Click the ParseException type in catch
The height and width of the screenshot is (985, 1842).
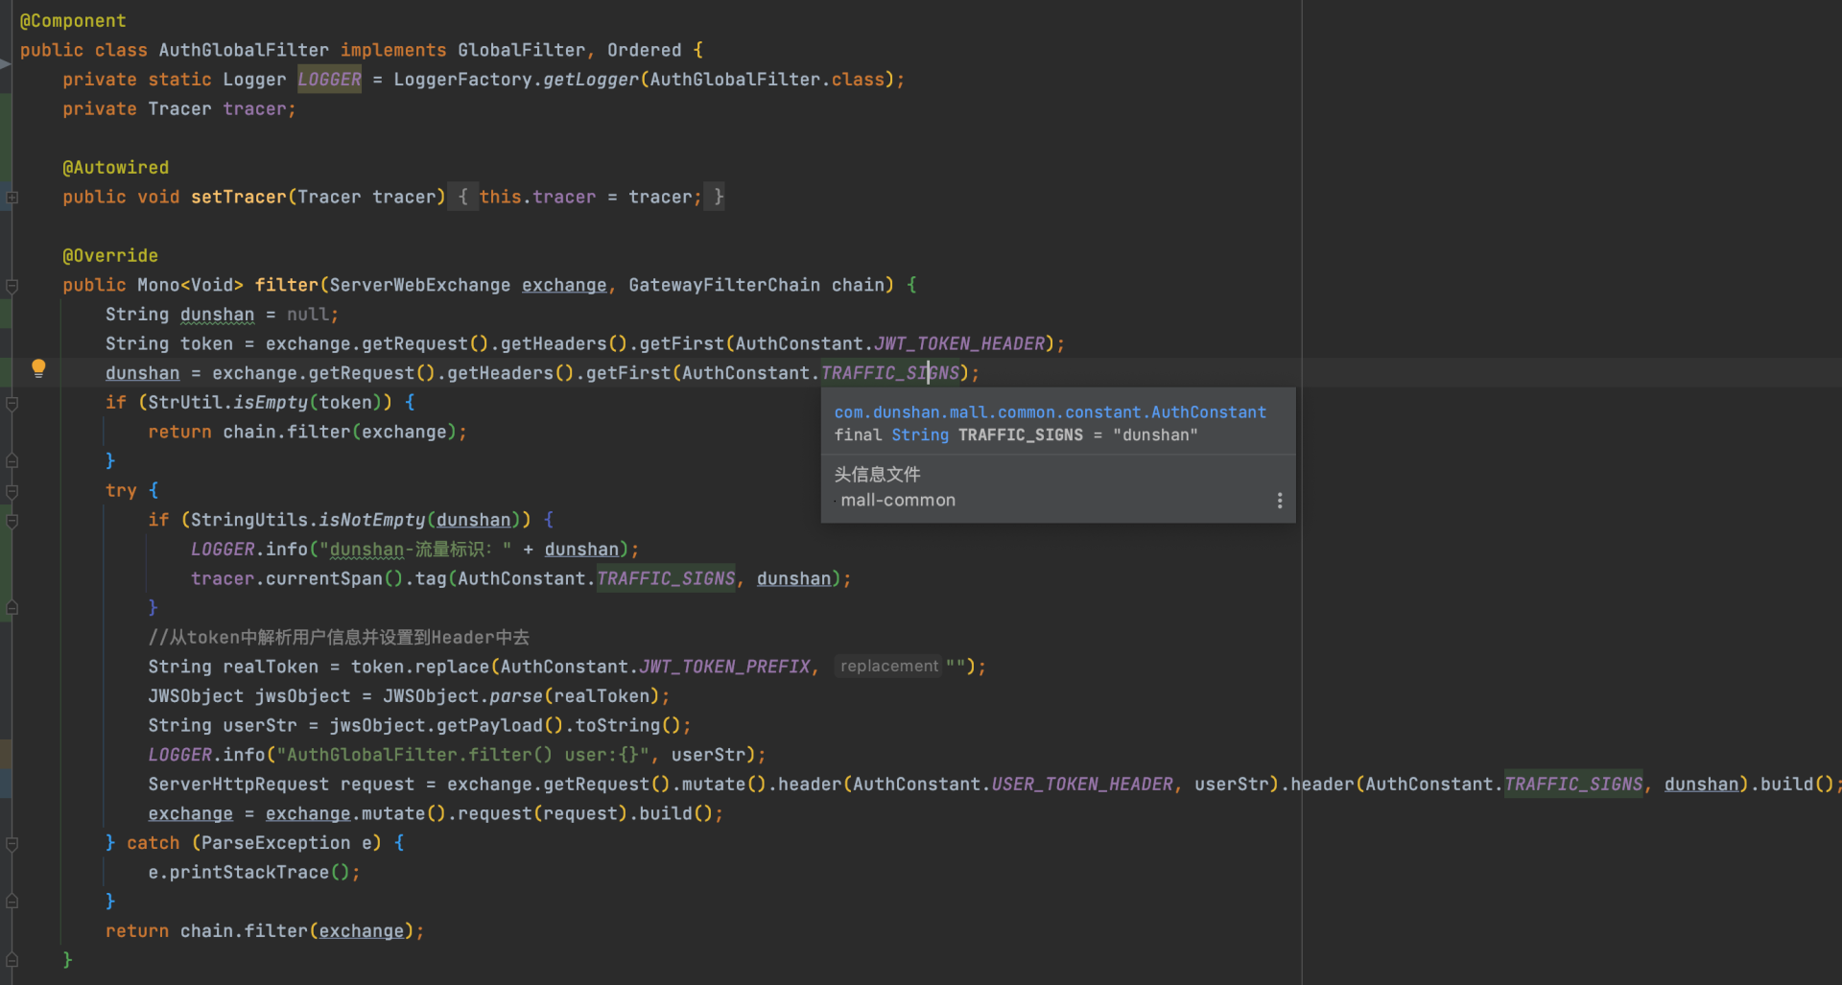275,843
